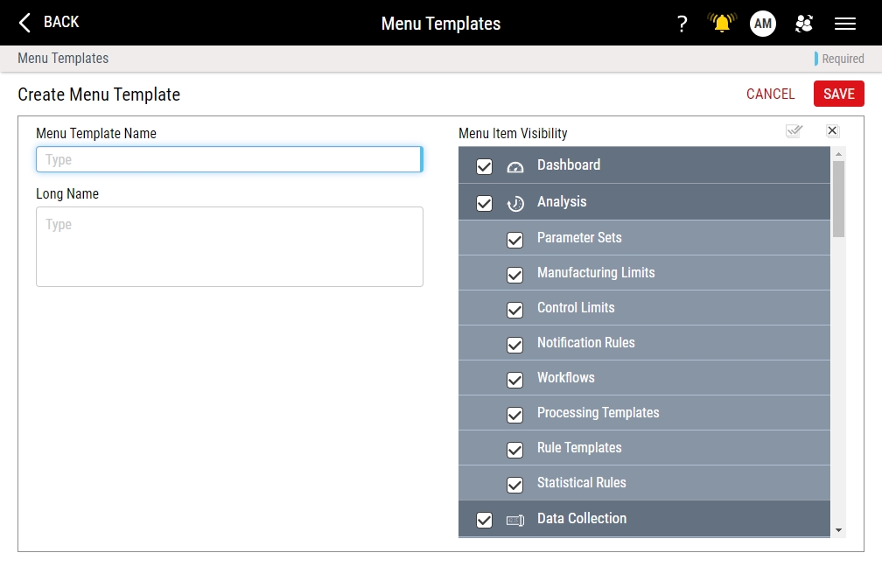The height and width of the screenshot is (567, 882).
Task: Click the help question mark icon
Action: [682, 24]
